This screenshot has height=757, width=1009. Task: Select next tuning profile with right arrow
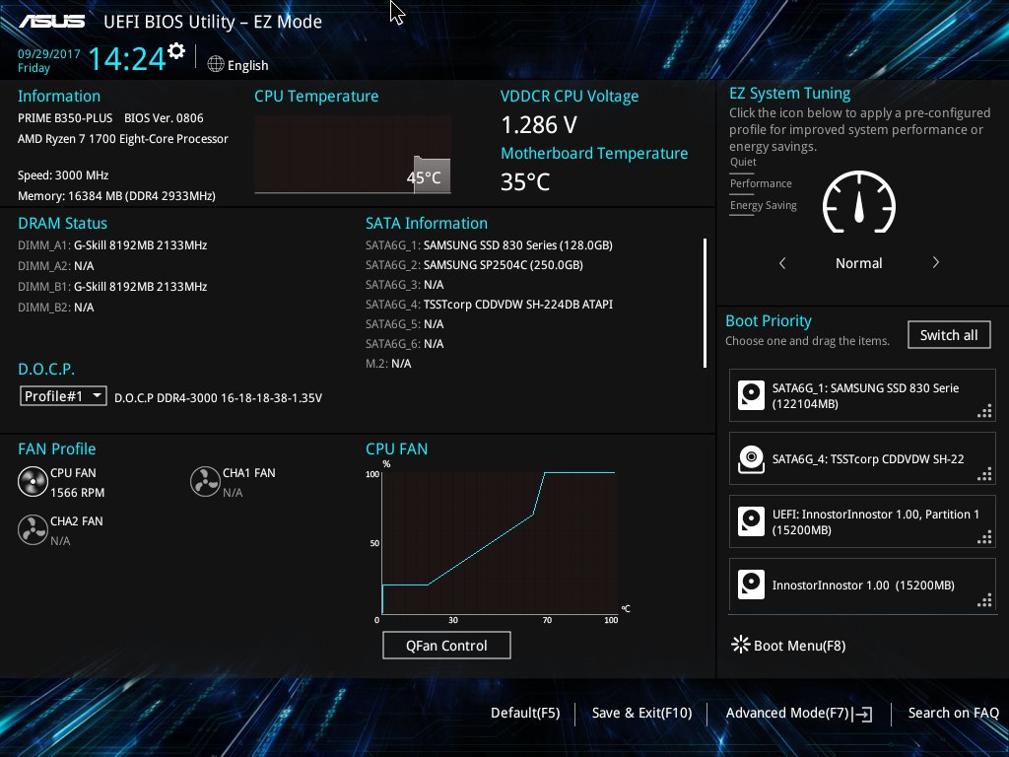pos(936,262)
